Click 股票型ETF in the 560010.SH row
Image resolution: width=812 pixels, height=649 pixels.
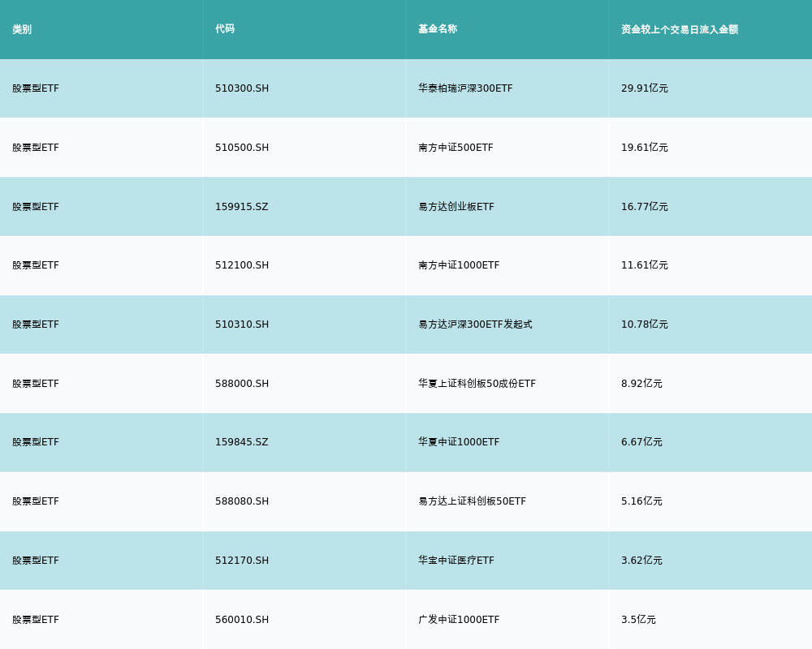[x=36, y=620]
